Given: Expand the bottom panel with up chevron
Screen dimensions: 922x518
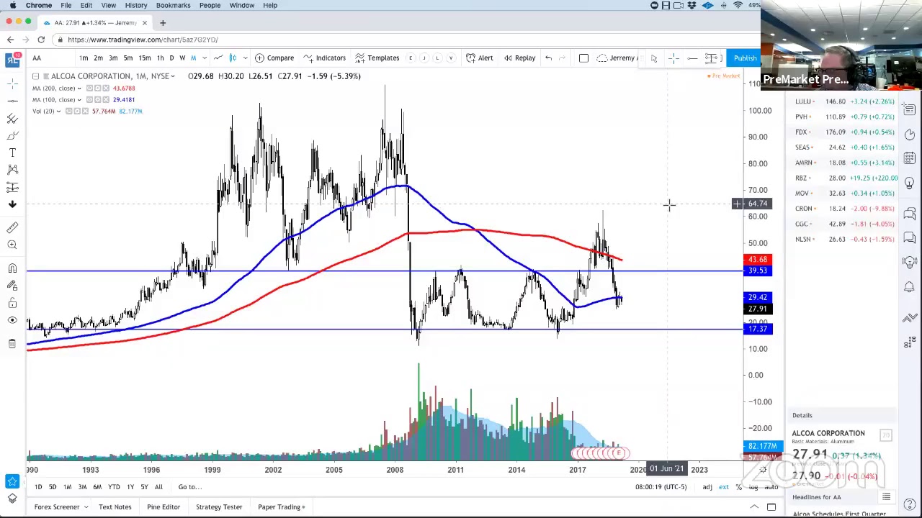Looking at the screenshot, I should point(754,507).
